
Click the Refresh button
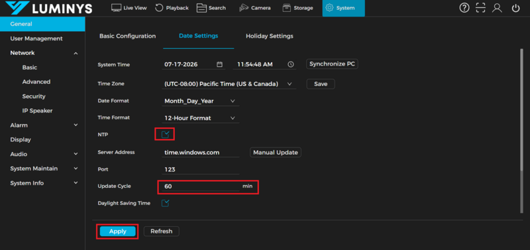161,231
